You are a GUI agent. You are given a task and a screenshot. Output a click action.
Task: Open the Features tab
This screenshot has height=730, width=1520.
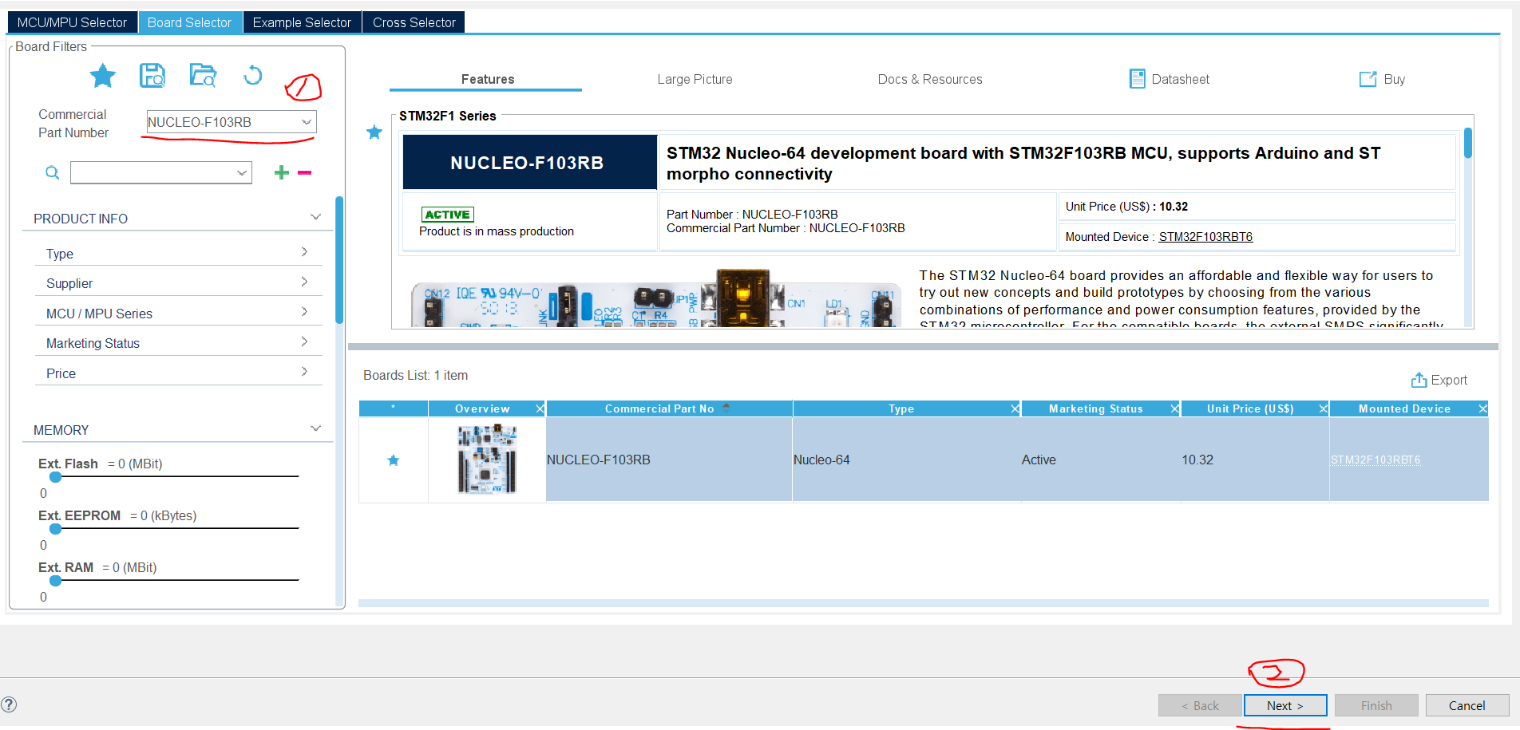(x=487, y=79)
